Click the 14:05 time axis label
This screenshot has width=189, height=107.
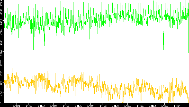click(x=66, y=106)
